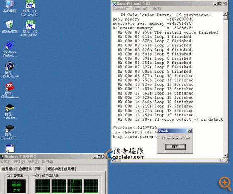233x194 pixels.
Task: Switch to the Users (使用者) tab
Action: tap(69, 169)
